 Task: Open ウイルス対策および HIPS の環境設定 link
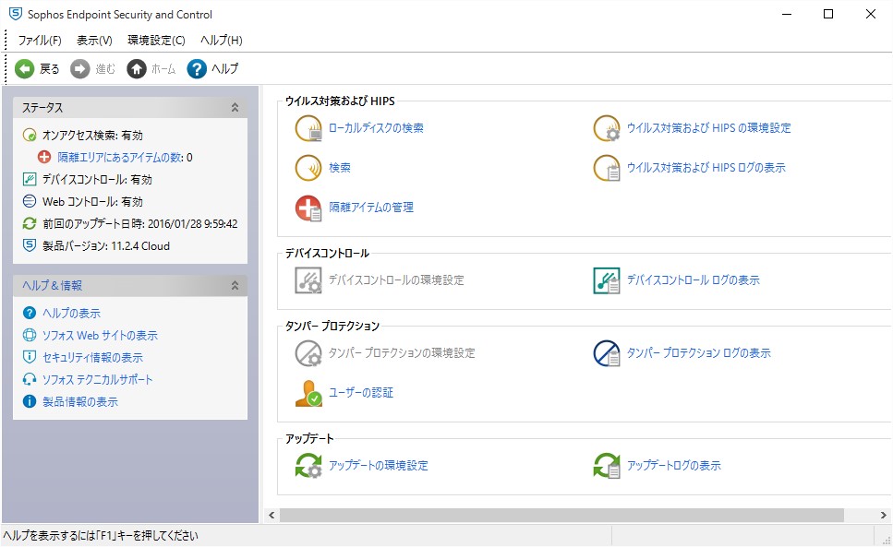coord(708,128)
